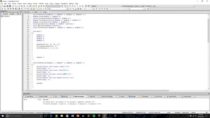Open the Plugins menu
Image resolution: width=210 pixels, height=118 pixels.
(57, 4)
